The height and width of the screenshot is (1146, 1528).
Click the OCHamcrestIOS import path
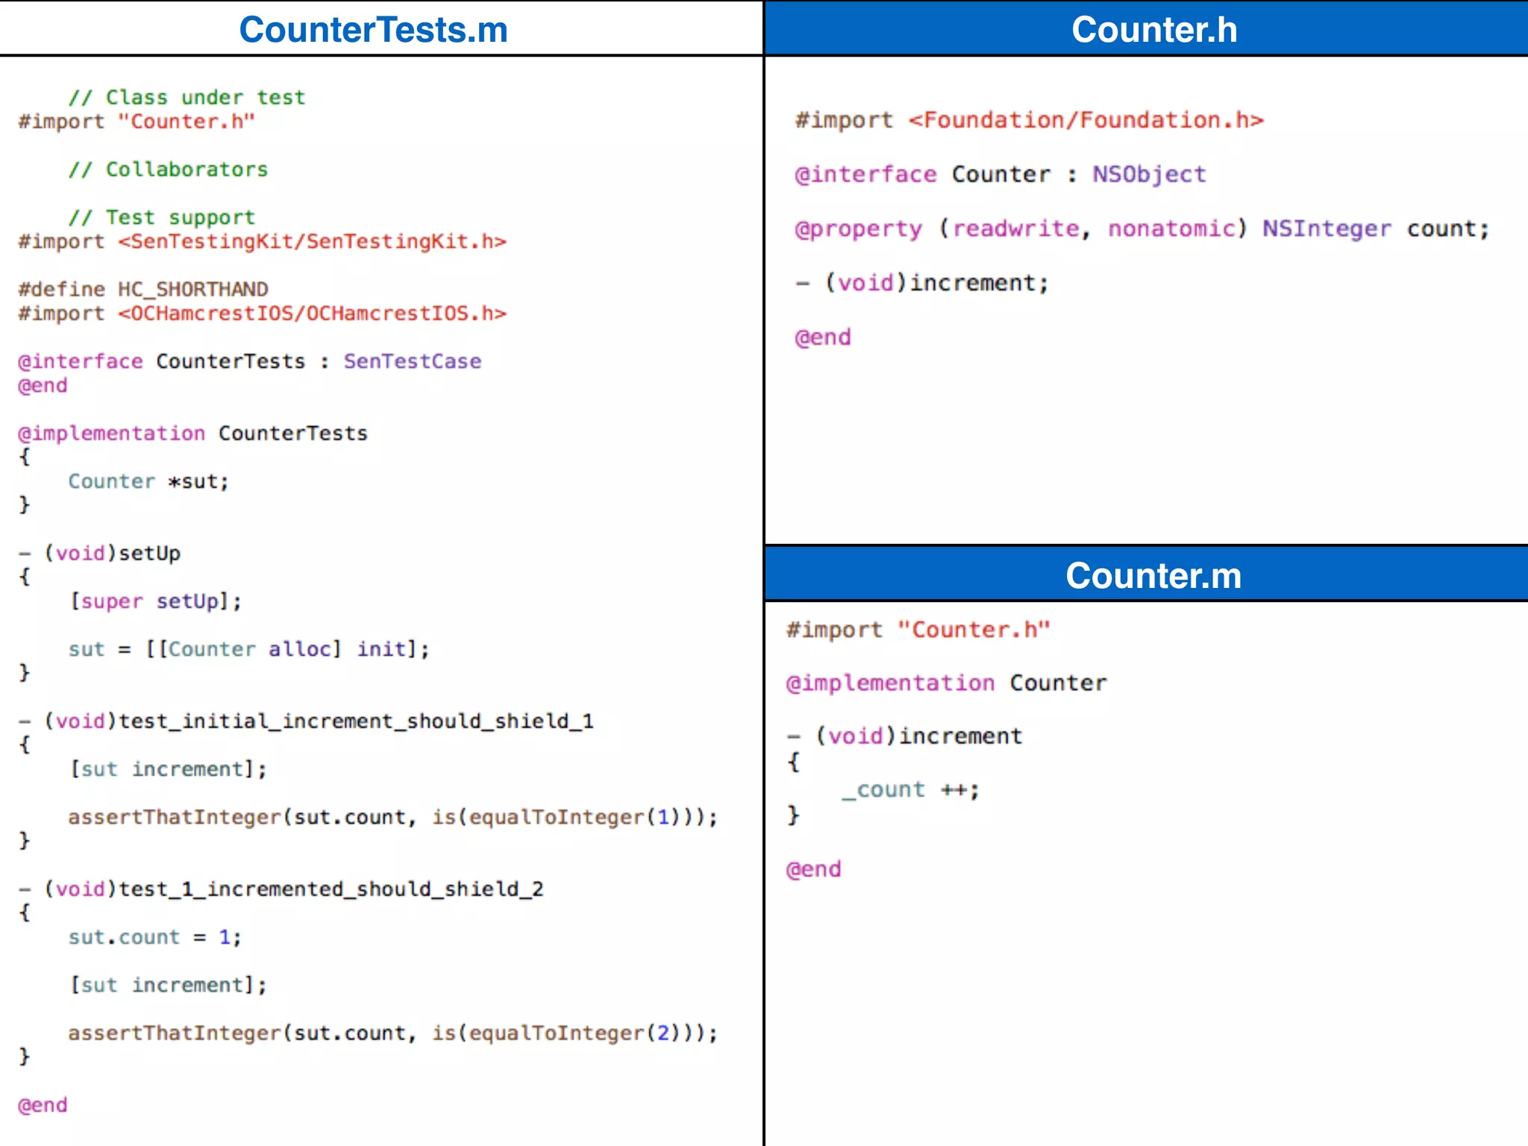[312, 313]
